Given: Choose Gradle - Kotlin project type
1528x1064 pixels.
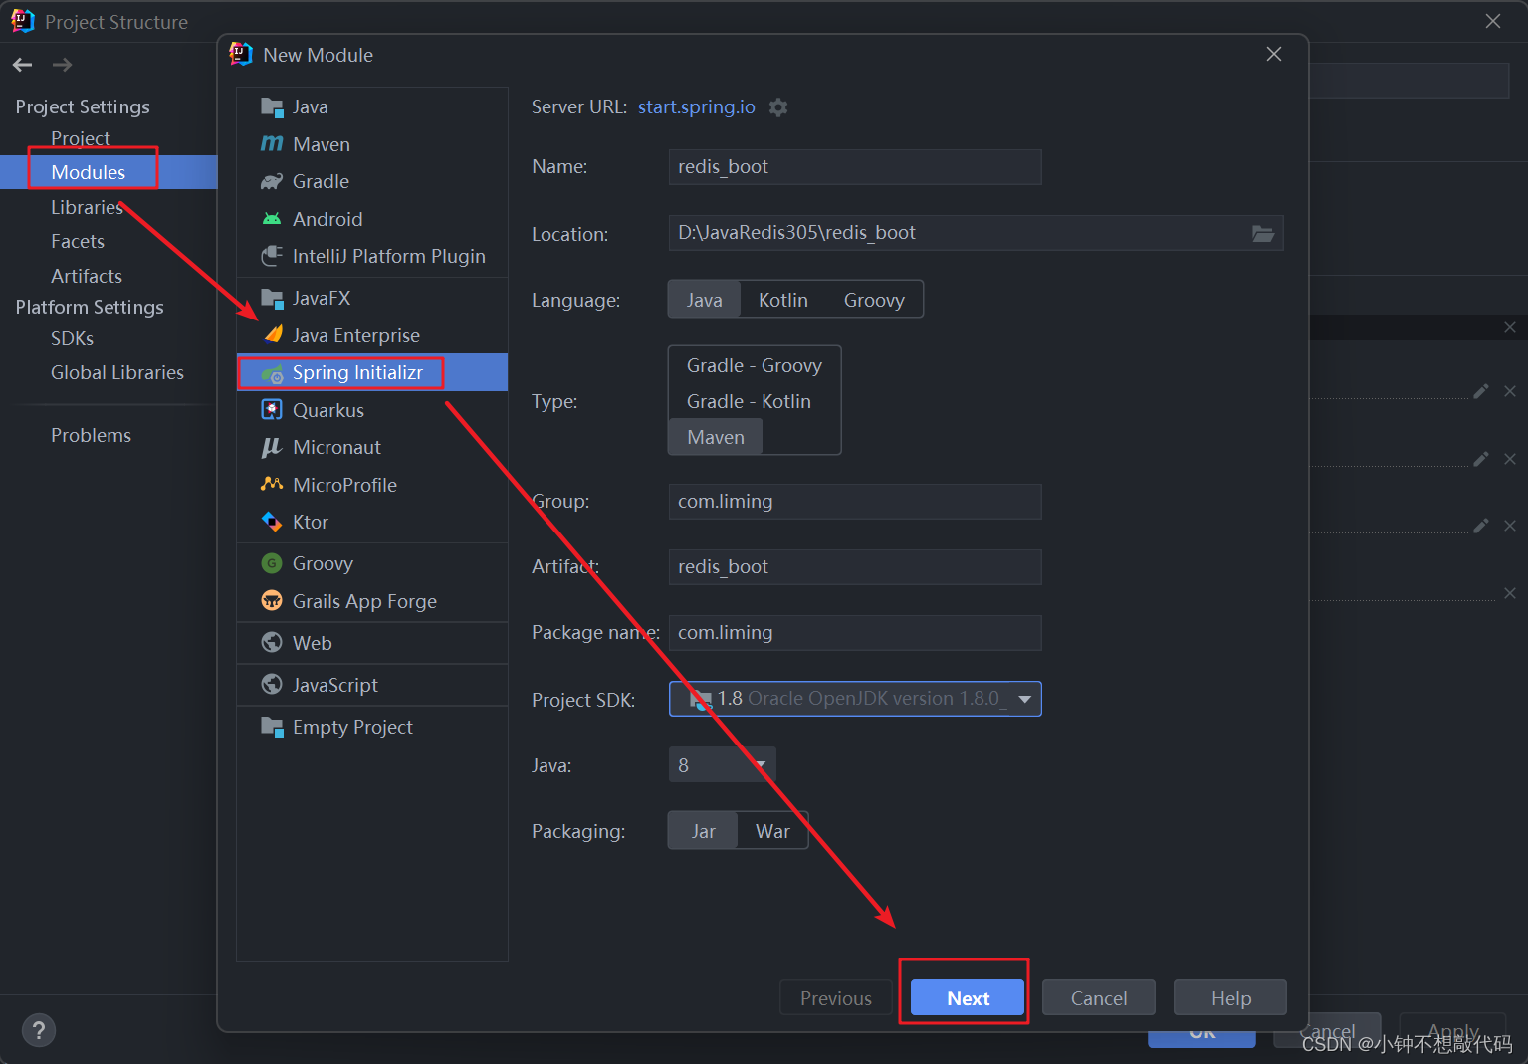Looking at the screenshot, I should pos(749,402).
